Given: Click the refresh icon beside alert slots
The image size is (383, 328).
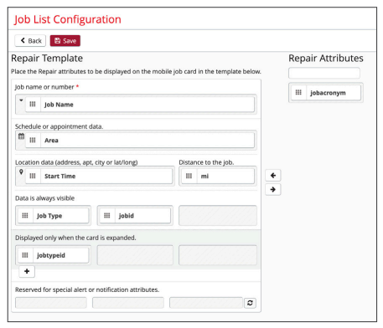Looking at the screenshot, I should coord(250,303).
